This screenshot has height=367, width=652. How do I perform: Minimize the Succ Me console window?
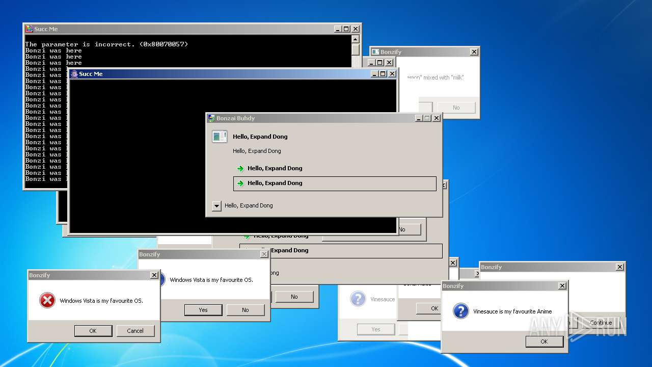click(x=338, y=29)
